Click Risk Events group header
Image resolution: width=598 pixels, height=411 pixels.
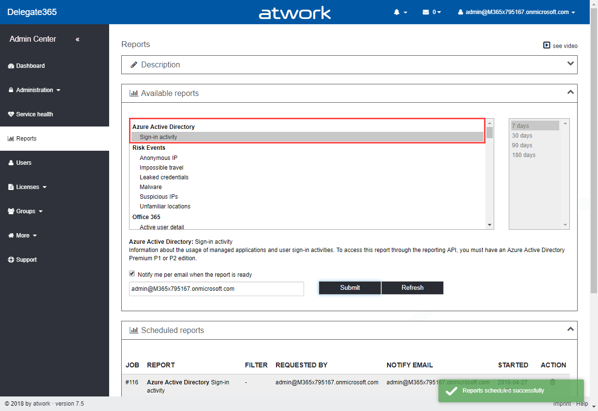(149, 148)
